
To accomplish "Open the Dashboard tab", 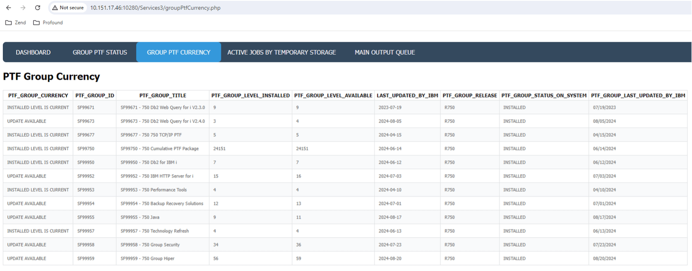I will (33, 52).
